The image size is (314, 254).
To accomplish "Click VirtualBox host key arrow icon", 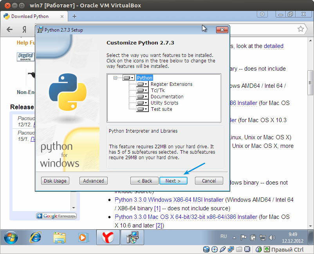I will [x=267, y=249].
